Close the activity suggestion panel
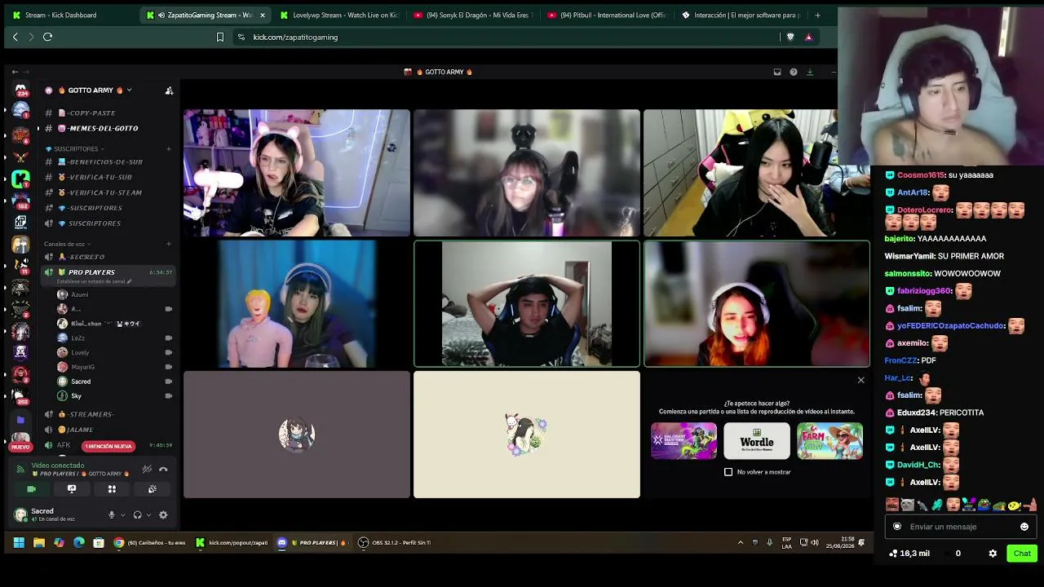 coord(860,380)
